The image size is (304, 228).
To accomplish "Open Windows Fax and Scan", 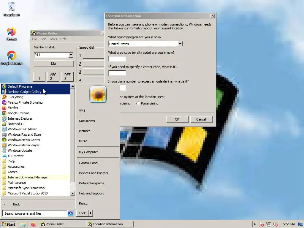I will (36, 134).
